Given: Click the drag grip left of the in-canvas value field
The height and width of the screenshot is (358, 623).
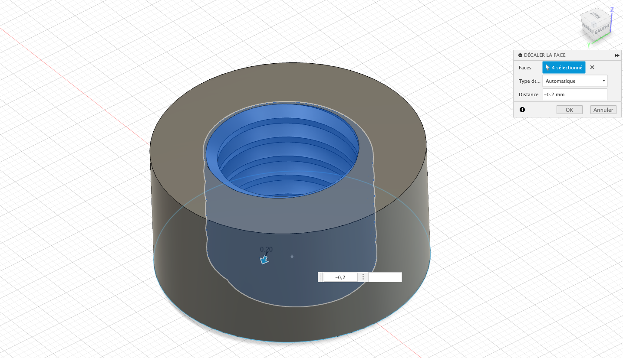Looking at the screenshot, I should (x=321, y=277).
